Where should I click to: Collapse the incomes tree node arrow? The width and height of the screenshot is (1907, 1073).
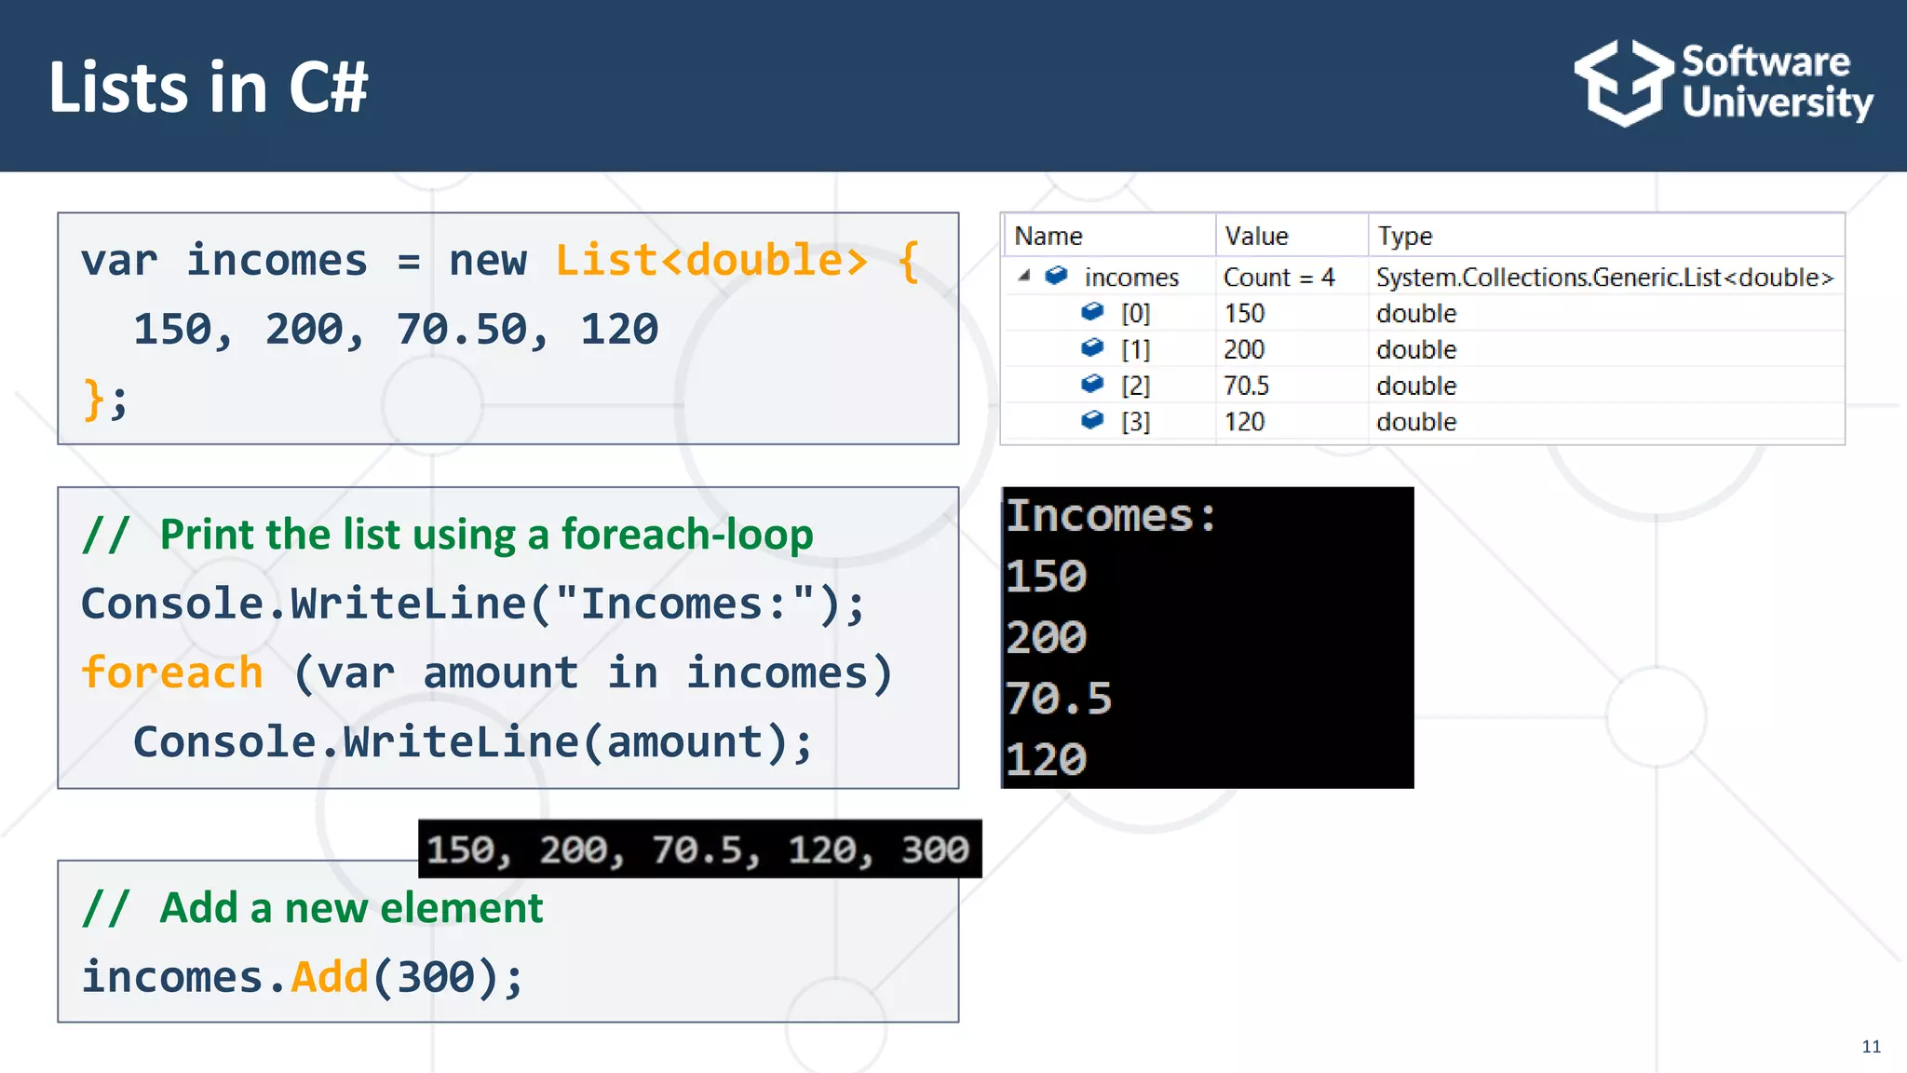pos(1024,276)
